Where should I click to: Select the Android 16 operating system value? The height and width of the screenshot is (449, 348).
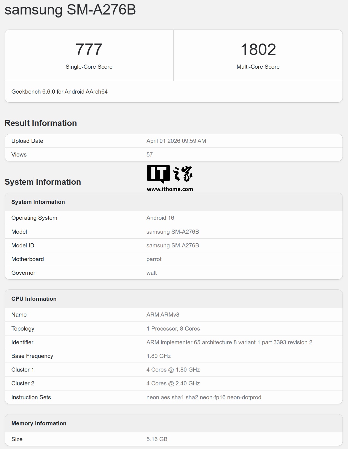tap(160, 218)
